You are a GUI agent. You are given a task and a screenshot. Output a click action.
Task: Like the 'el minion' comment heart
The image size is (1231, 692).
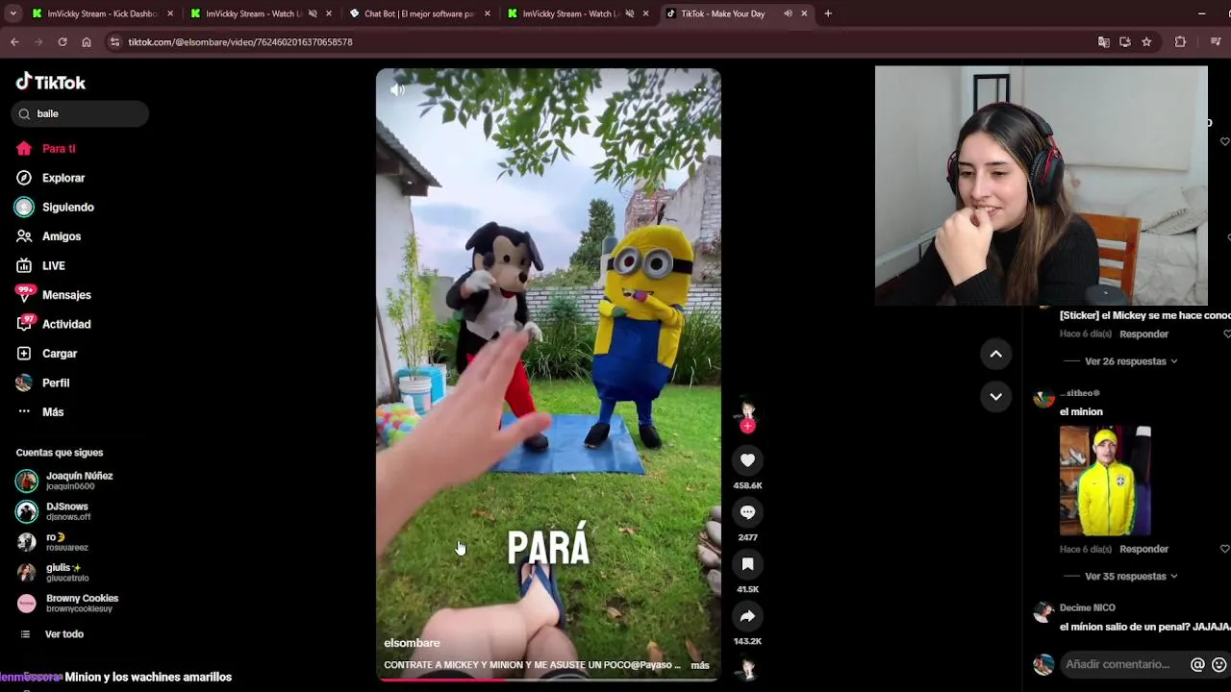tap(1225, 549)
